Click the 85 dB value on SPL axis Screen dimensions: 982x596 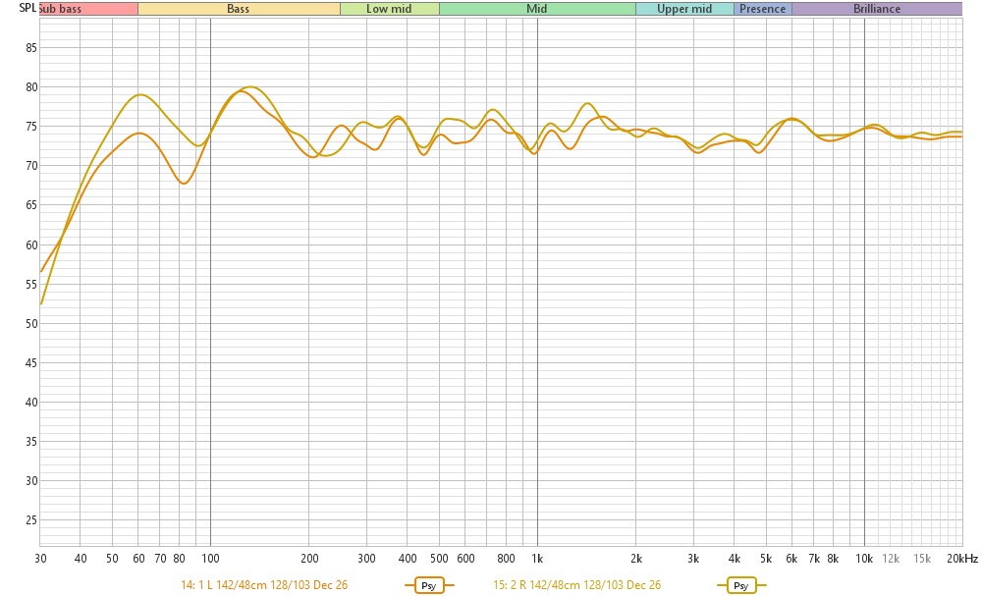31,48
